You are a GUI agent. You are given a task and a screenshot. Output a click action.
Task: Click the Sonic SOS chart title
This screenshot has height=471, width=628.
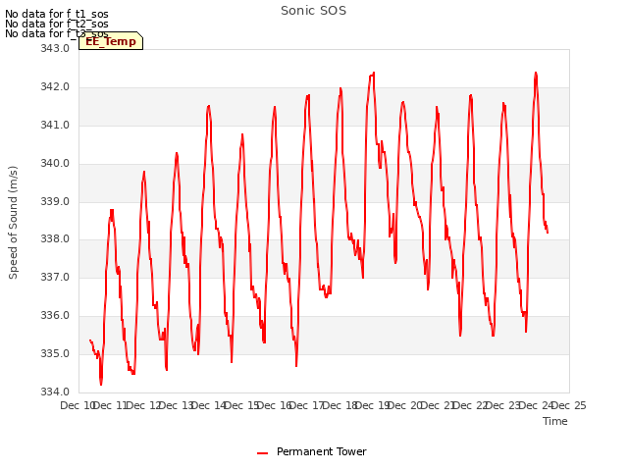313,11
